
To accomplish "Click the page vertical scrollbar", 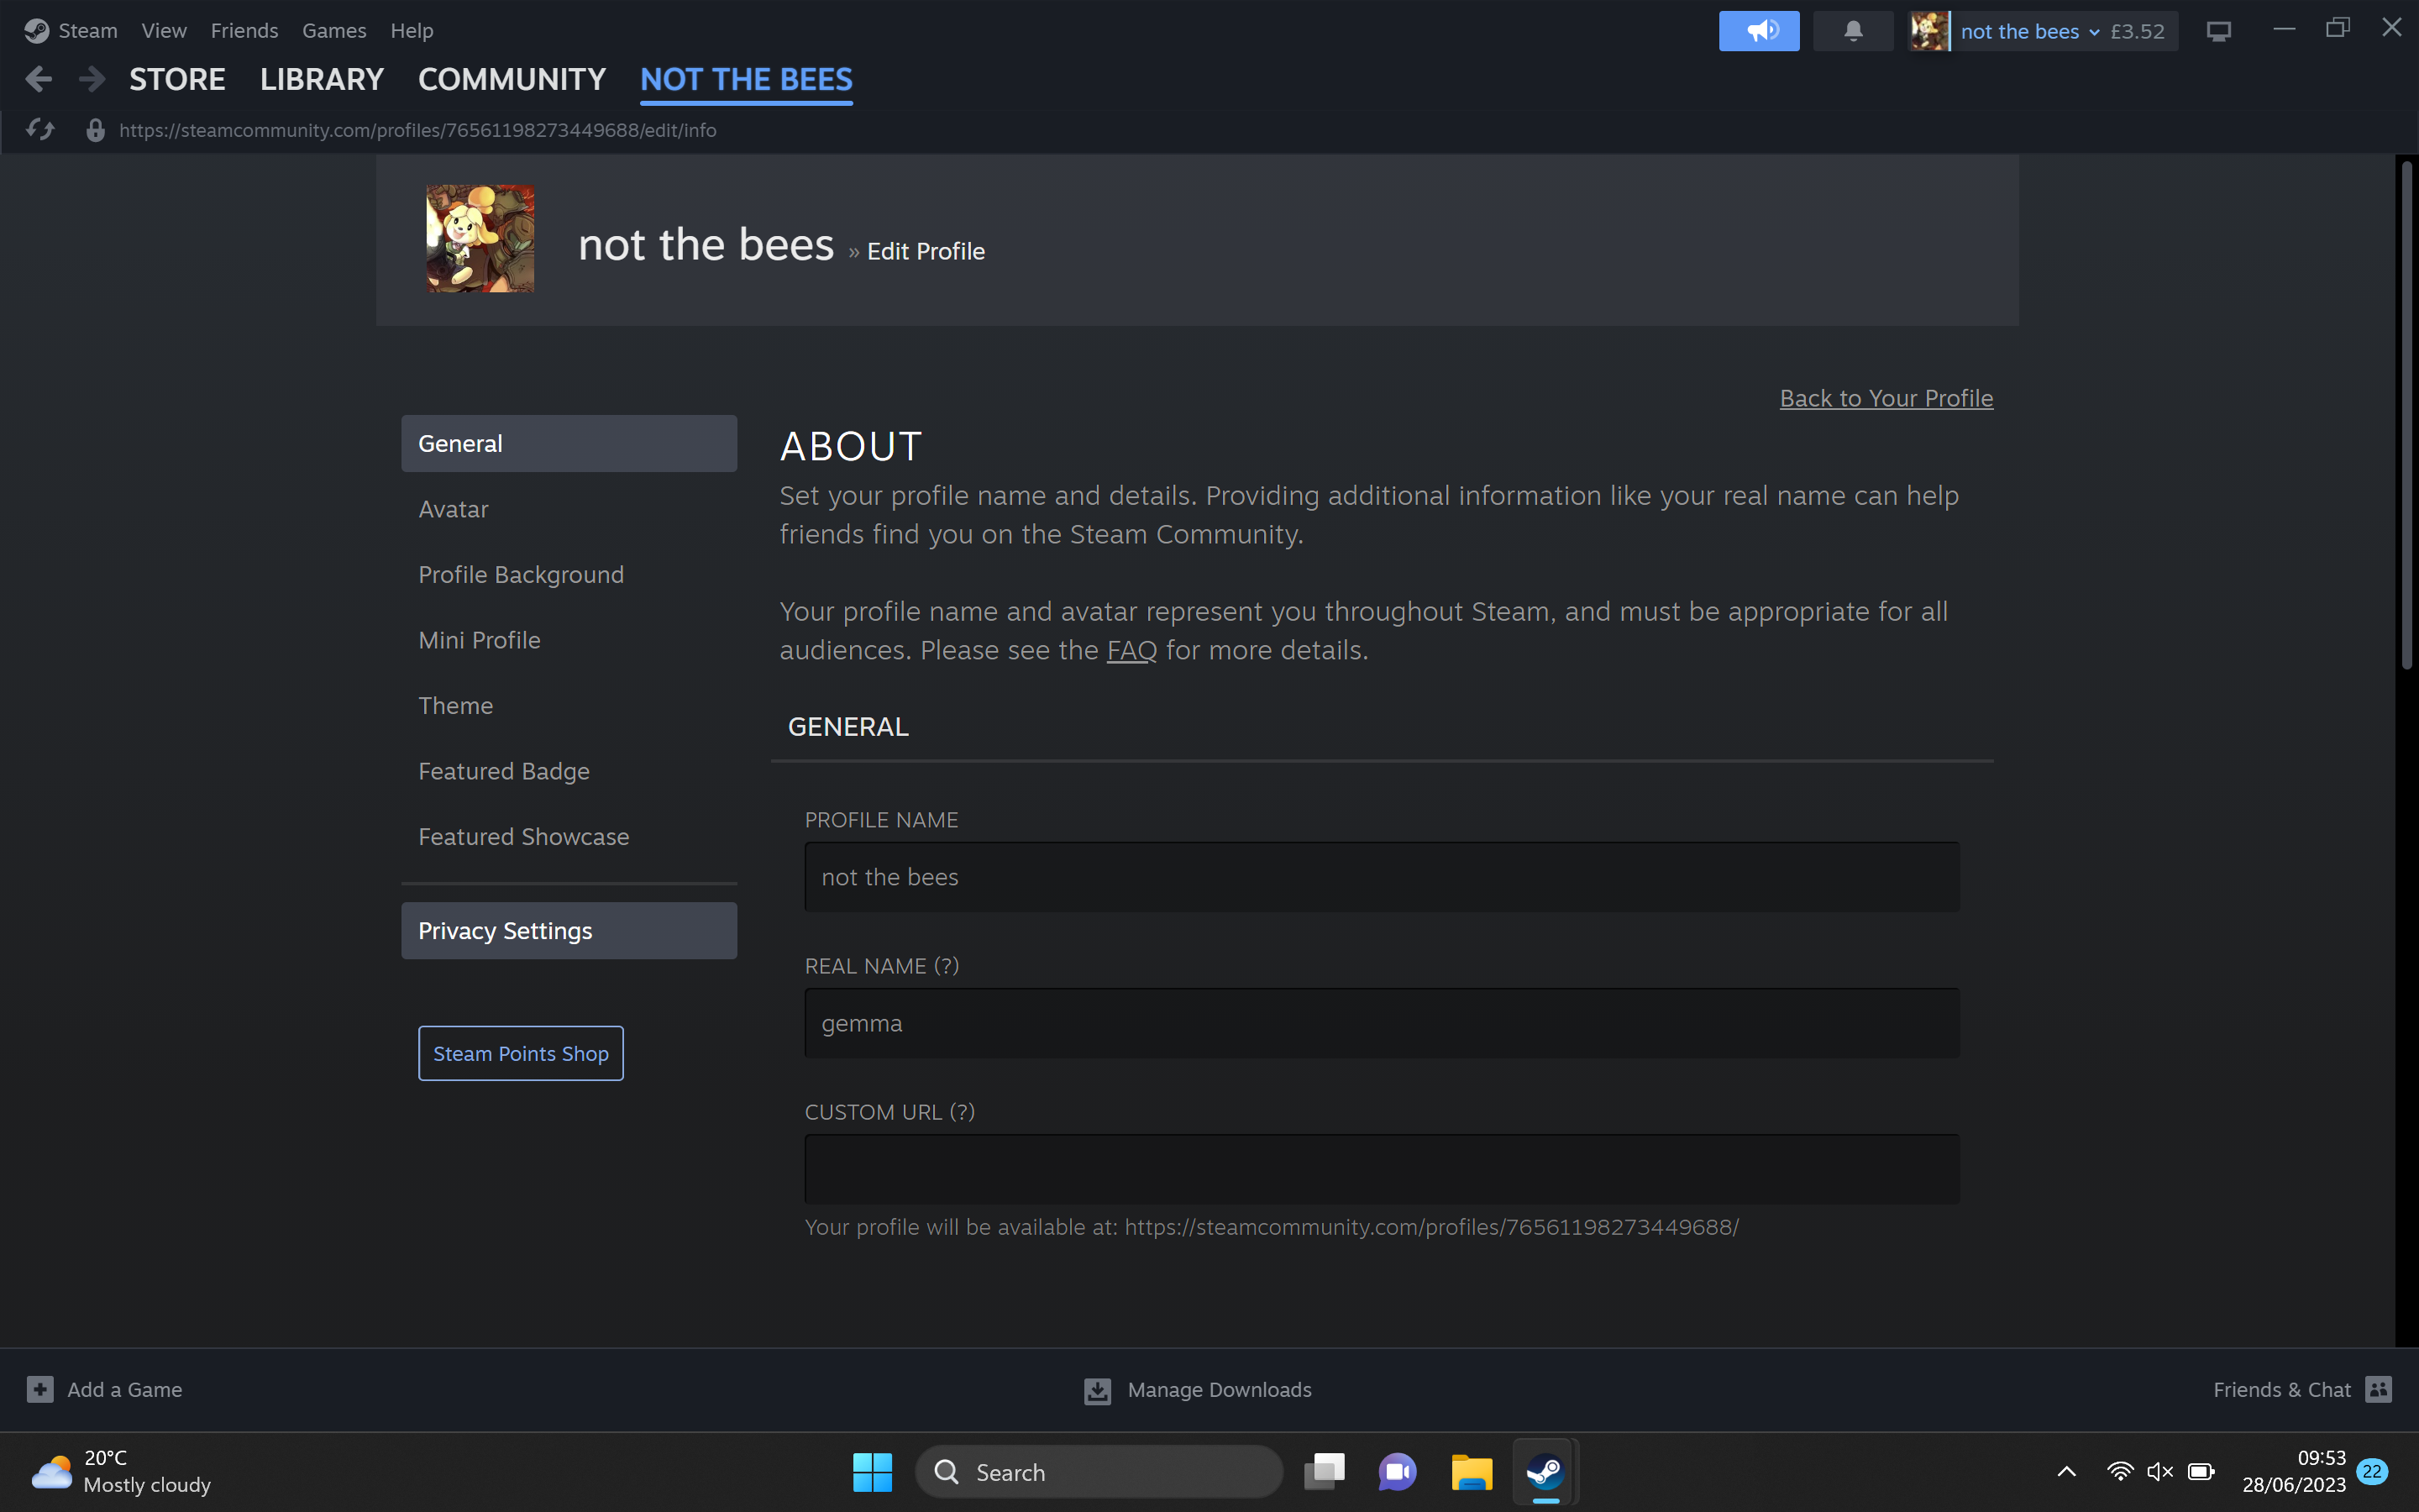I will click(x=2407, y=415).
